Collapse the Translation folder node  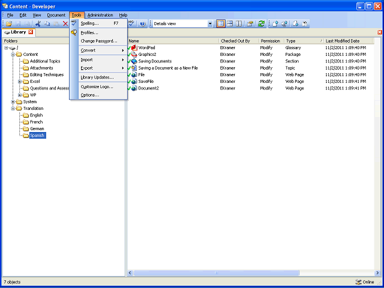pyautogui.click(x=13, y=108)
